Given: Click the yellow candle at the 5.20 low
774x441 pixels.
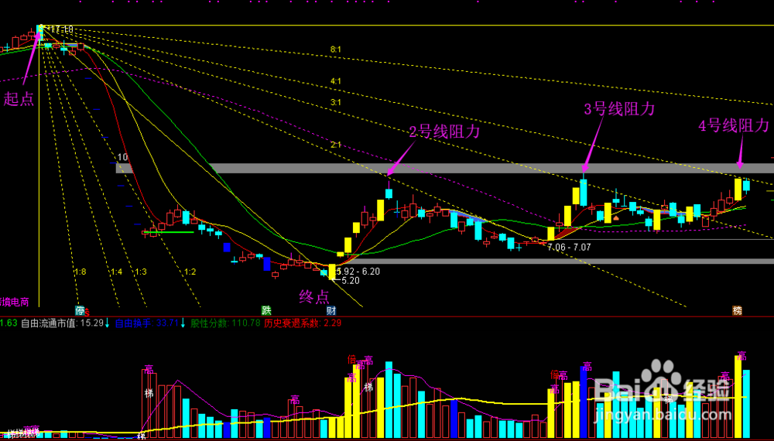Looking at the screenshot, I should [x=332, y=272].
